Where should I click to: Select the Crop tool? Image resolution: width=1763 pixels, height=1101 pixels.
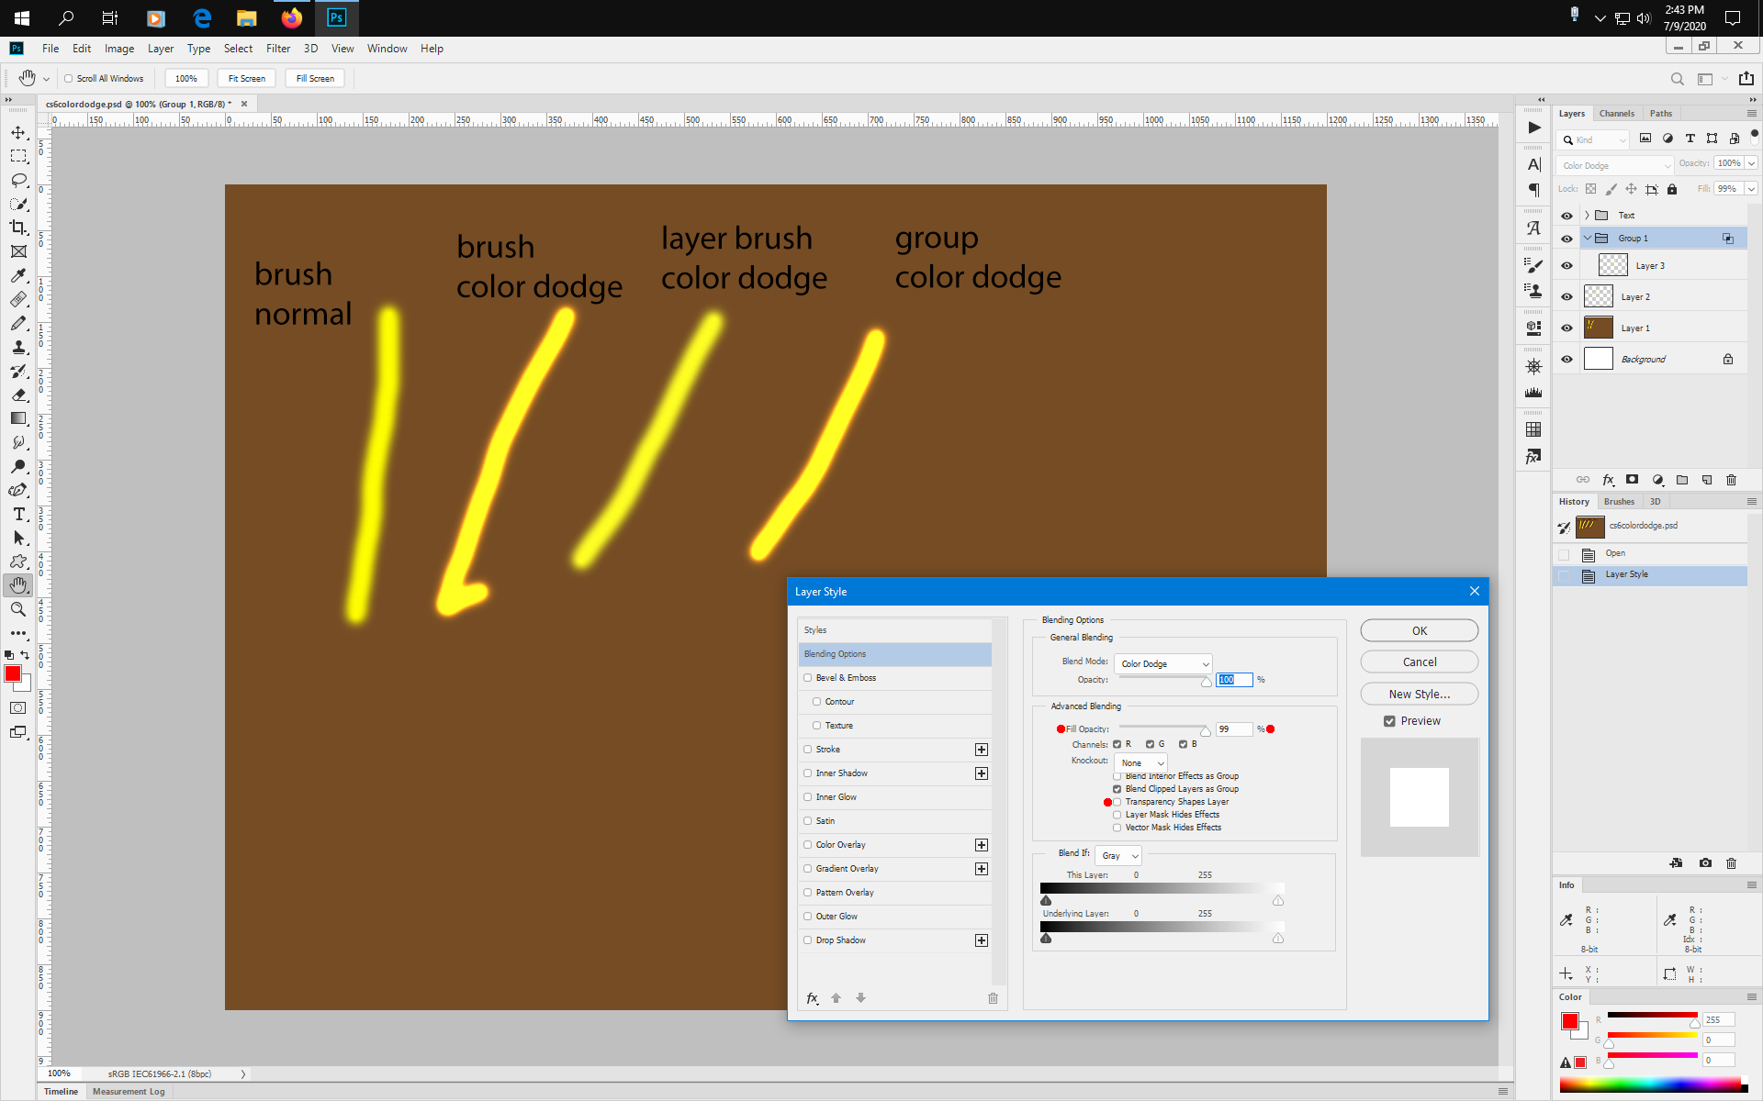click(x=18, y=228)
